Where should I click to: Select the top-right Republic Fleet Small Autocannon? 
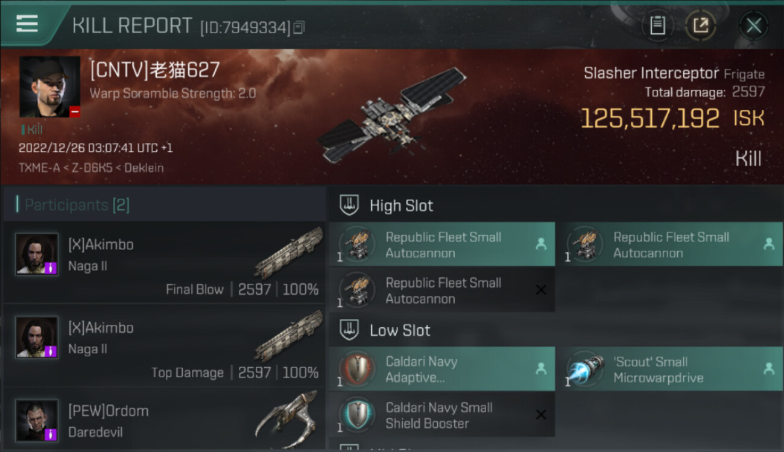669,244
